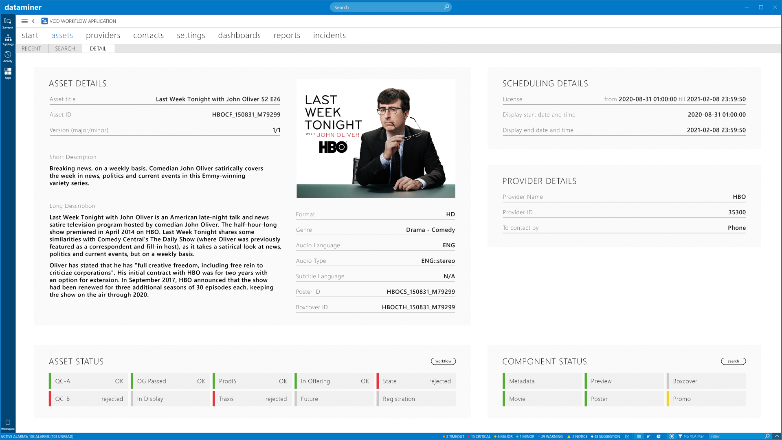Click the No RCA filter funnel icon
The width and height of the screenshot is (782, 440).
[x=680, y=436]
